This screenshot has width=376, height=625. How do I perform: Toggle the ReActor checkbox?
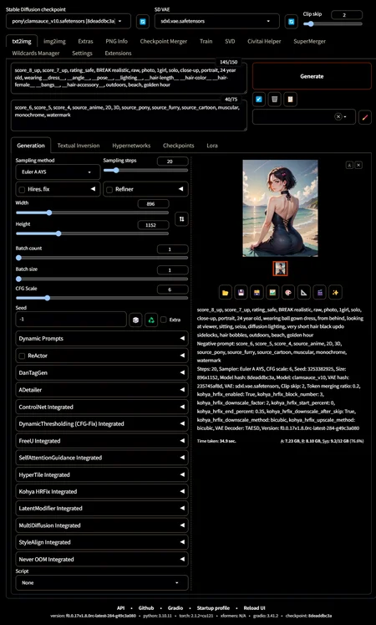click(22, 356)
